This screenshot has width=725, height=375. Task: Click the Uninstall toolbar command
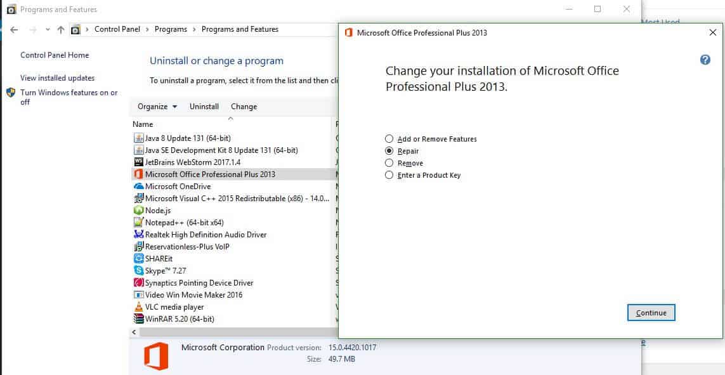point(204,107)
